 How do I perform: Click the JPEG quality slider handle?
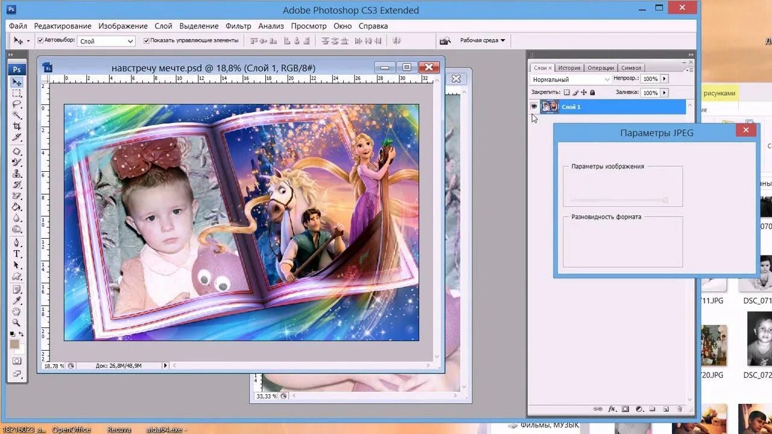click(666, 200)
